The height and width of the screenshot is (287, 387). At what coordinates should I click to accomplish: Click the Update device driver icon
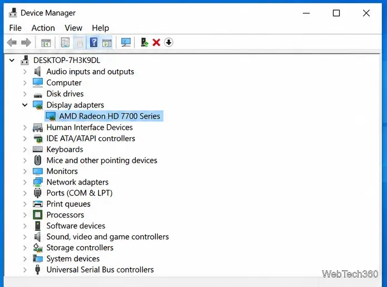click(144, 42)
